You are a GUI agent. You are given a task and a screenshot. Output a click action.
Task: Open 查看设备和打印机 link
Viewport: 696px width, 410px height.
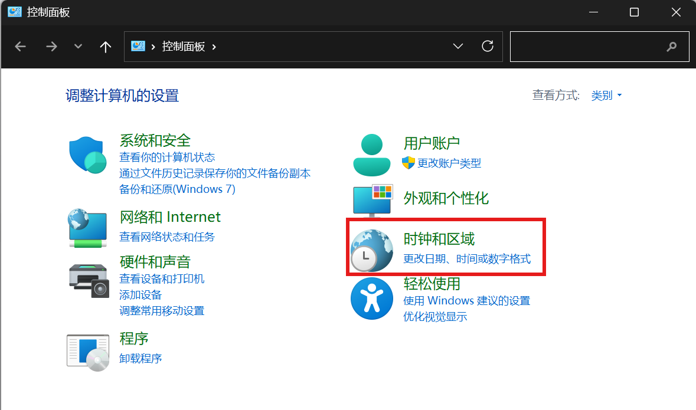[x=162, y=279]
